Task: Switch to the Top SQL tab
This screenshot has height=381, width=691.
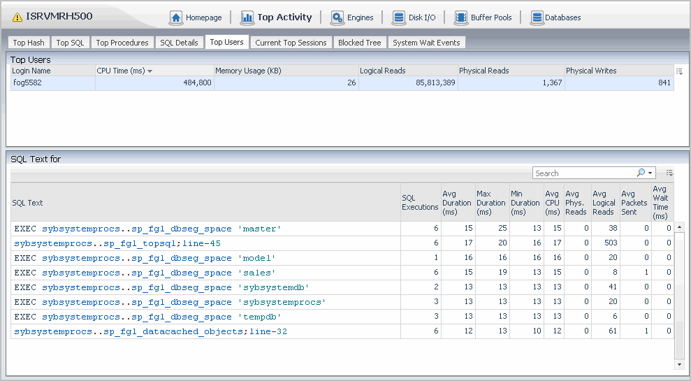Action: tap(70, 43)
